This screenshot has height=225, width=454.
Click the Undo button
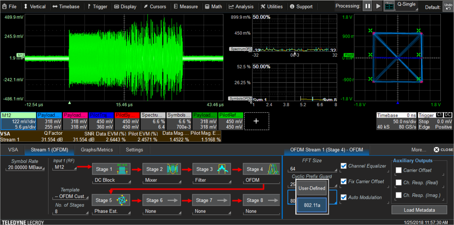[448, 6]
